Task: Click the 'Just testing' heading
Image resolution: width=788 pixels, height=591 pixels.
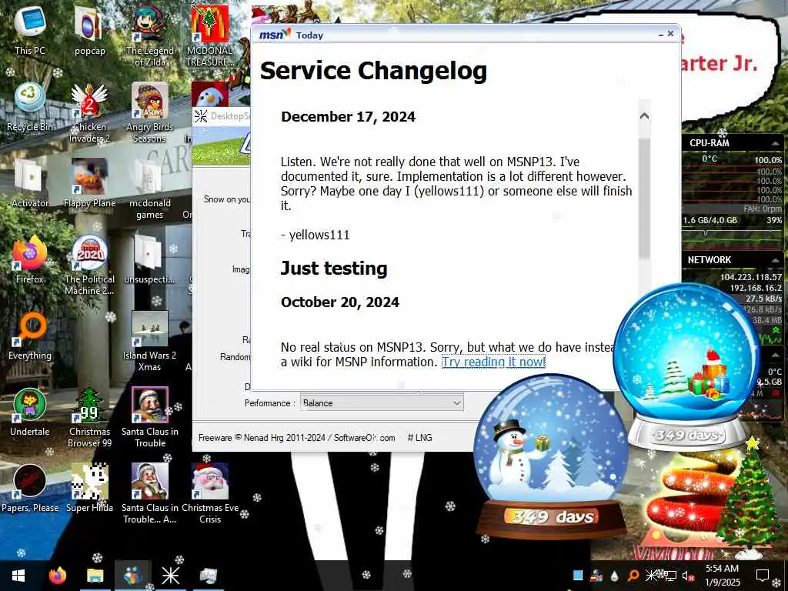Action: pyautogui.click(x=334, y=268)
